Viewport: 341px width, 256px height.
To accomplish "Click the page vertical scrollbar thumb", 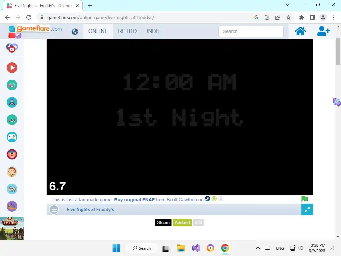I will coord(338,52).
